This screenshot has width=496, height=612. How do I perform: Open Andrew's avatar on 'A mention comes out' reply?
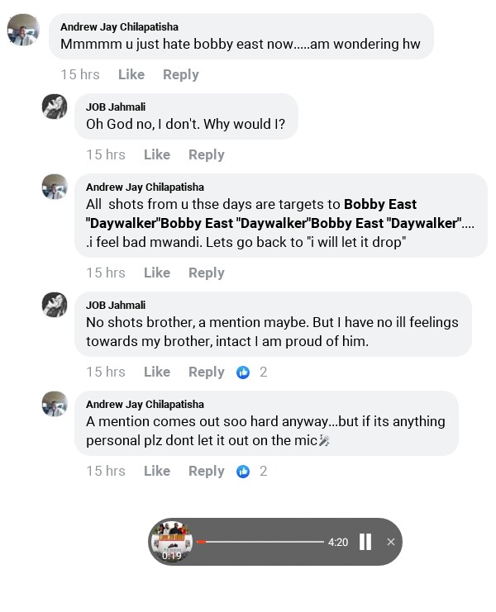point(55,404)
